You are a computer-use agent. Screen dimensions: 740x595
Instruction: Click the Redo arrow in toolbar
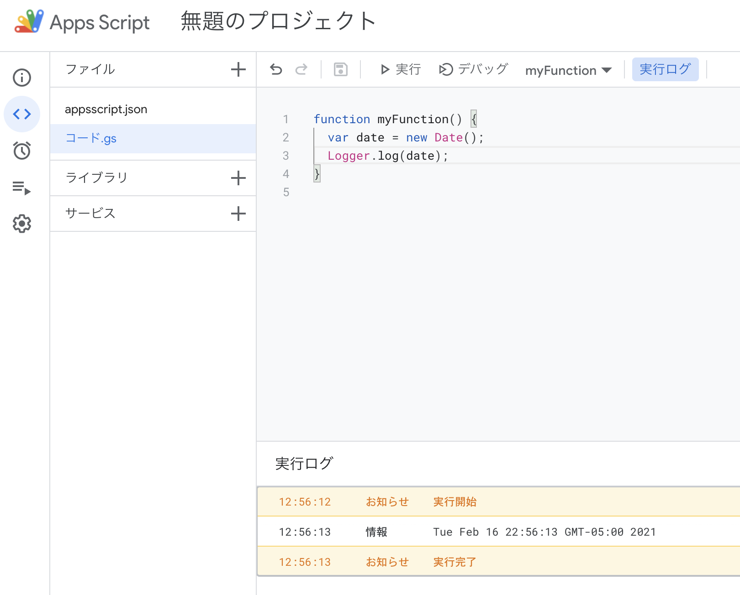click(301, 69)
